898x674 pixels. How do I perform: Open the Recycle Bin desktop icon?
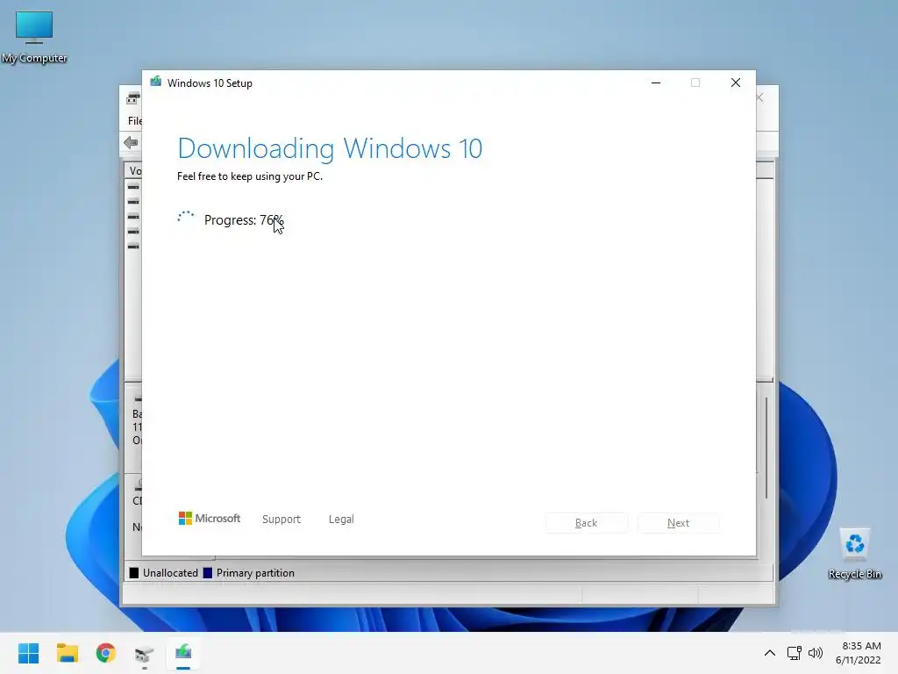pyautogui.click(x=854, y=555)
